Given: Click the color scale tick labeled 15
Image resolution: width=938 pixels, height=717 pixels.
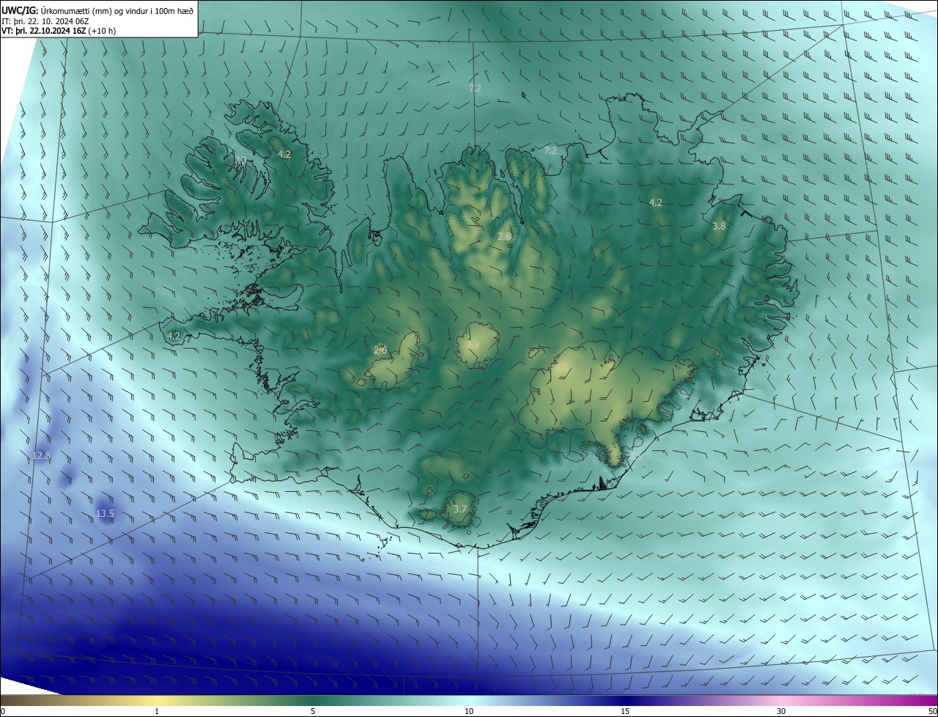Looking at the screenshot, I should tap(625, 711).
